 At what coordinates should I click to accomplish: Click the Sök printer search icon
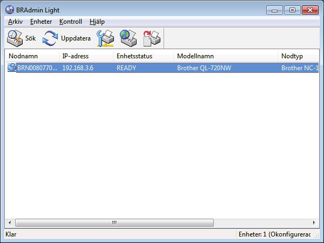coord(15,38)
